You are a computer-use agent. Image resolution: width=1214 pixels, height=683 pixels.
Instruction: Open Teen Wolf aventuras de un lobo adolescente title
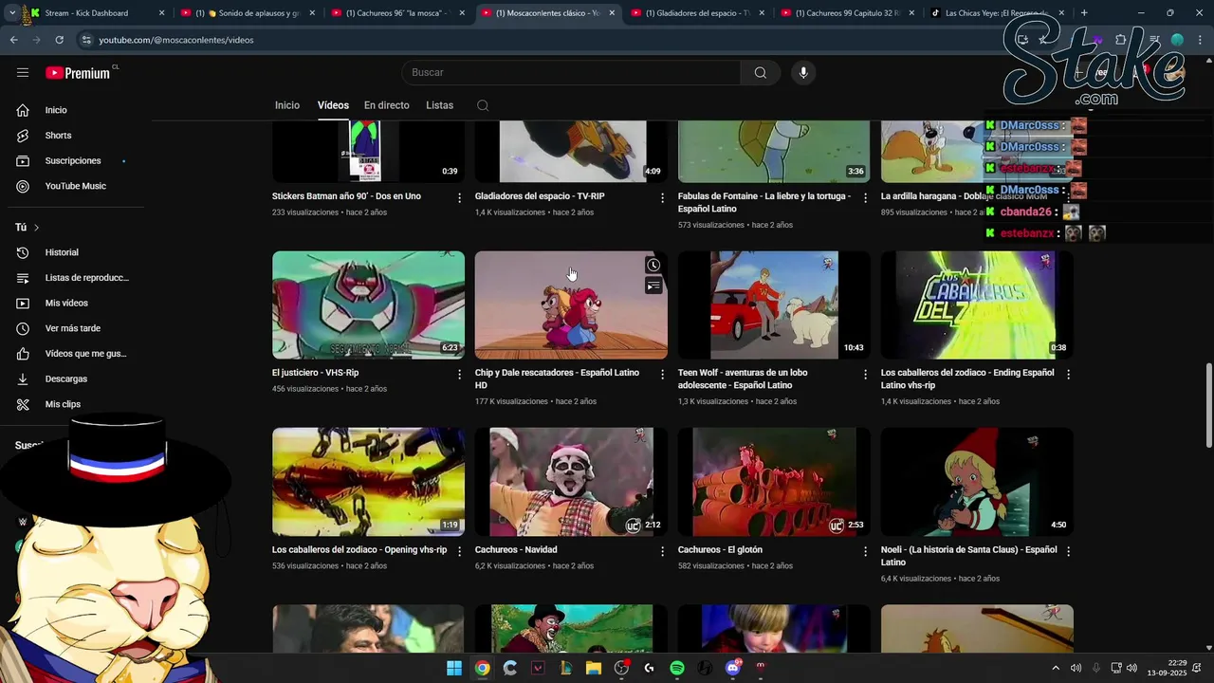point(743,378)
